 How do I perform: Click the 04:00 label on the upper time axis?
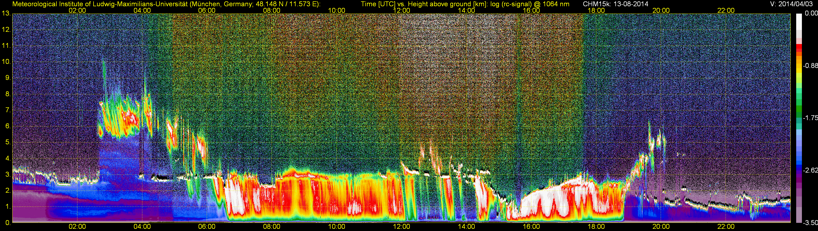click(142, 10)
